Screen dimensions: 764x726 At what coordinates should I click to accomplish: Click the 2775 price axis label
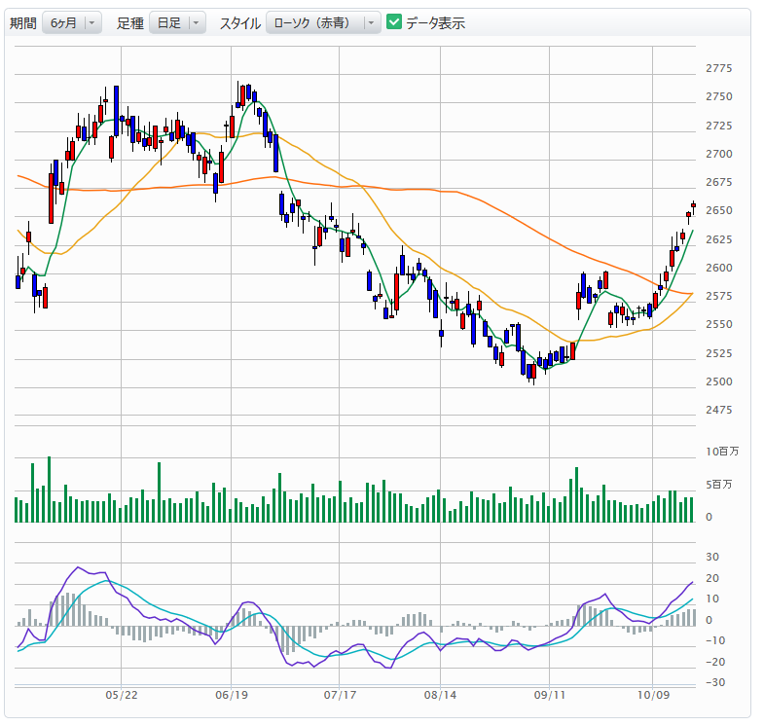(719, 68)
